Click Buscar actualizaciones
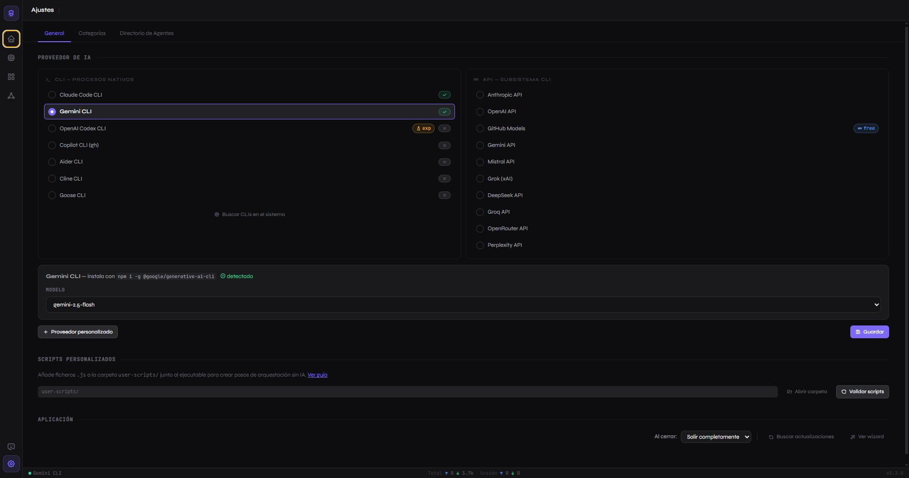 pyautogui.click(x=801, y=437)
